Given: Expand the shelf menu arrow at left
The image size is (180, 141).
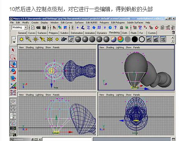Looking at the screenshot, I should [x=14, y=42].
